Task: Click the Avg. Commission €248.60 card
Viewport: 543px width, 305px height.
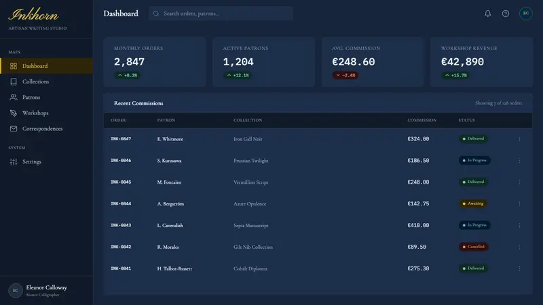Action: pyautogui.click(x=373, y=62)
